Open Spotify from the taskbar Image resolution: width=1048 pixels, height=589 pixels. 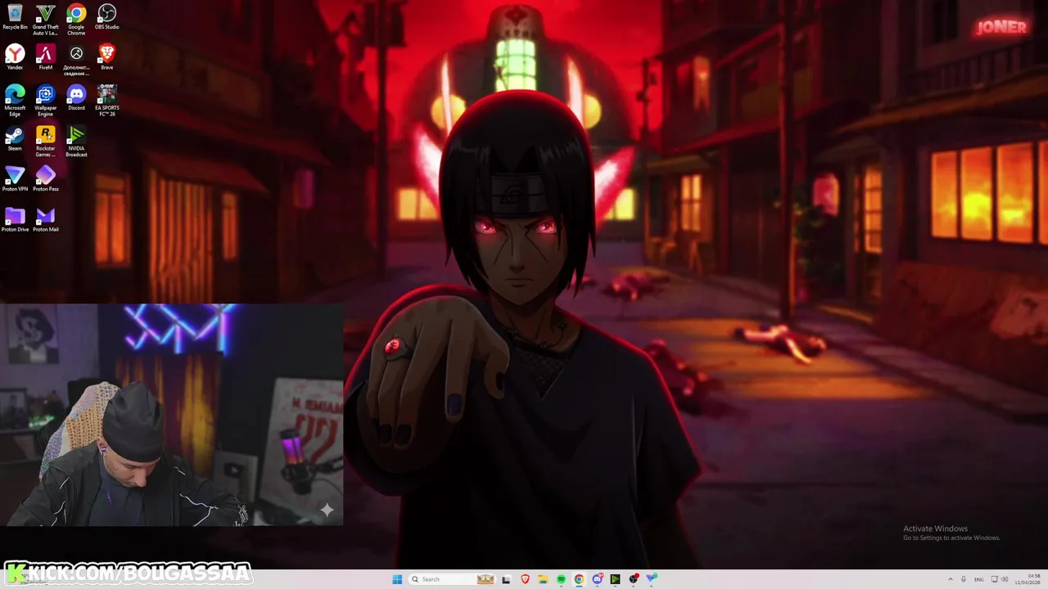[561, 579]
